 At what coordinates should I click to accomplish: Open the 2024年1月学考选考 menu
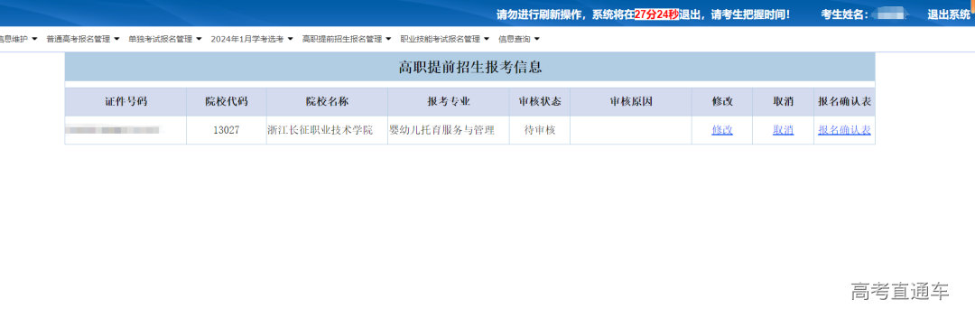(x=252, y=39)
